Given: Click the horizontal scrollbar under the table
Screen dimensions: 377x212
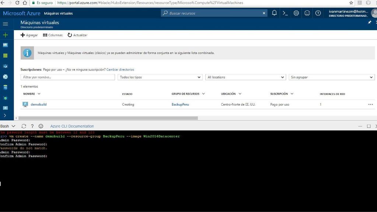Looking at the screenshot, I should (108, 118).
